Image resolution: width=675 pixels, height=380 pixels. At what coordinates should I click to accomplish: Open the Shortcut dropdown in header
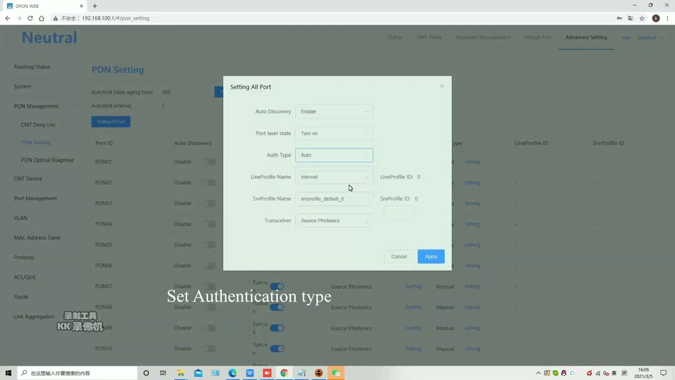(650, 37)
